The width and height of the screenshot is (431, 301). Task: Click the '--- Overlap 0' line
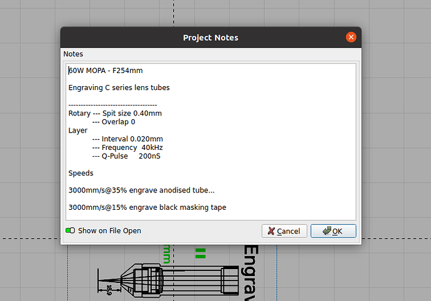tap(114, 122)
